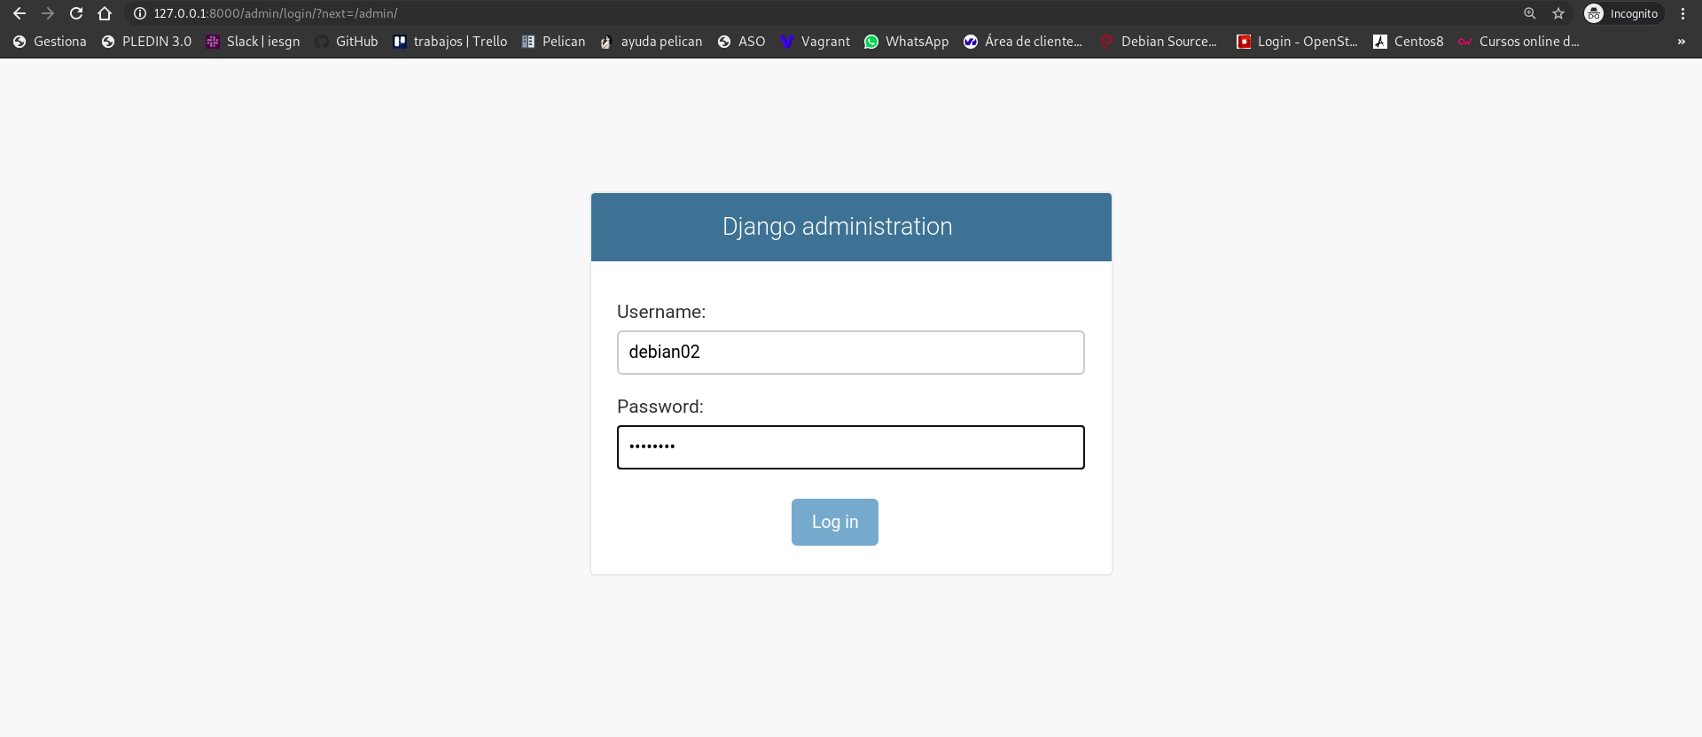Click inside the Password field

pos(850,447)
